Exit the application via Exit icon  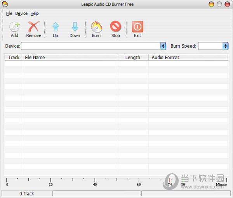137,27
